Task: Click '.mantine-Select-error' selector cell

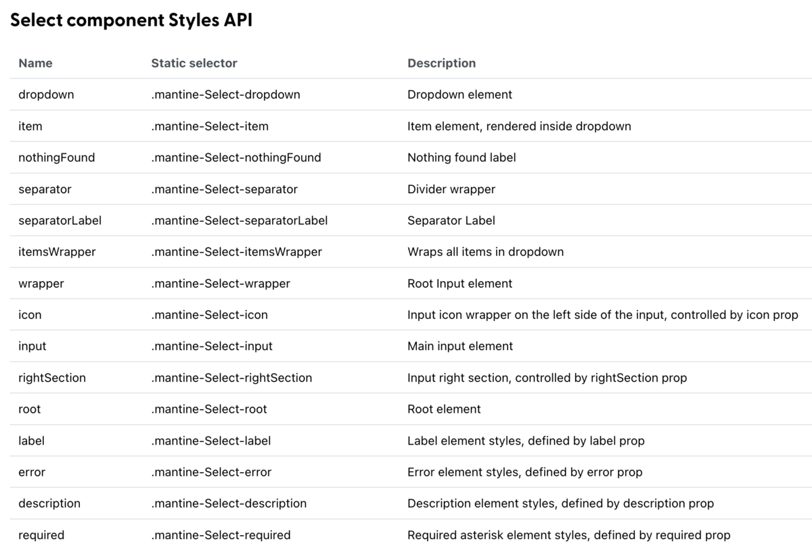Action: pyautogui.click(x=211, y=472)
